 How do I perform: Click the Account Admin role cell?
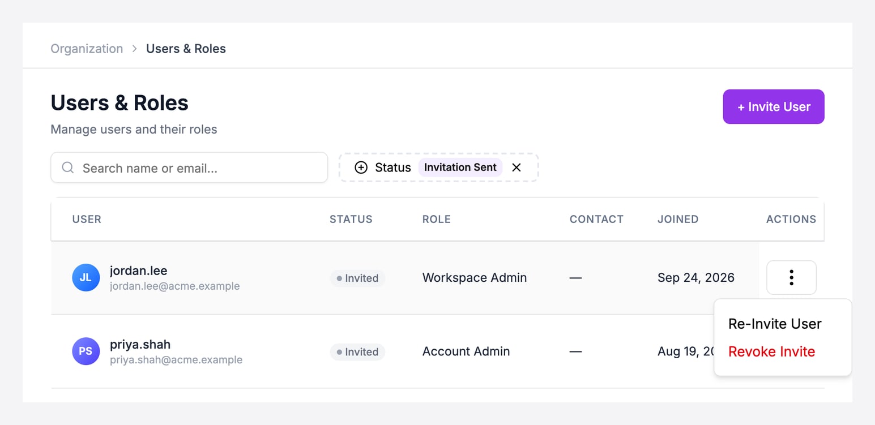click(x=466, y=351)
